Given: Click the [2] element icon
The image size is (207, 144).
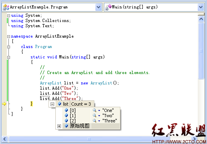Looking at the screenshot, I should click(x=66, y=121).
